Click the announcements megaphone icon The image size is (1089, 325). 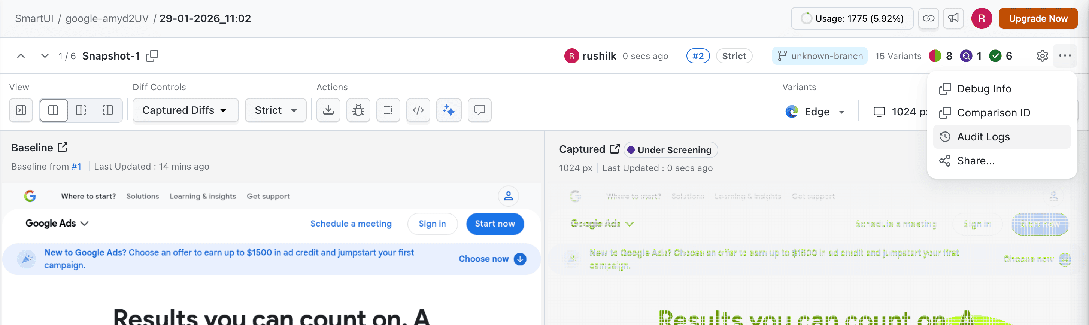click(953, 19)
